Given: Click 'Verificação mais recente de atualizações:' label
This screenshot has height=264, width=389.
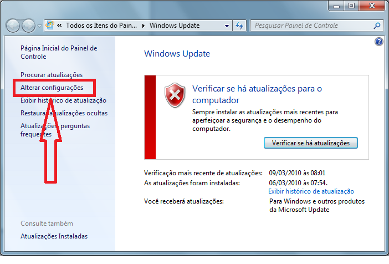Looking at the screenshot, I should 203,173.
